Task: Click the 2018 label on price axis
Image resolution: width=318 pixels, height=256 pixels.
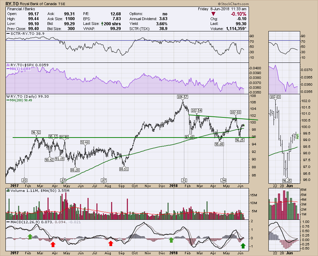Action: [x=174, y=186]
